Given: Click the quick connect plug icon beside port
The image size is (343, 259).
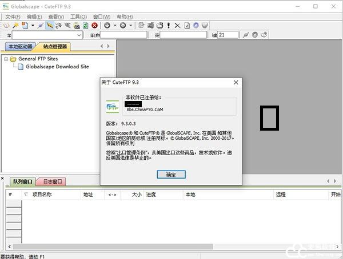Looking at the screenshot, I should pos(245,35).
